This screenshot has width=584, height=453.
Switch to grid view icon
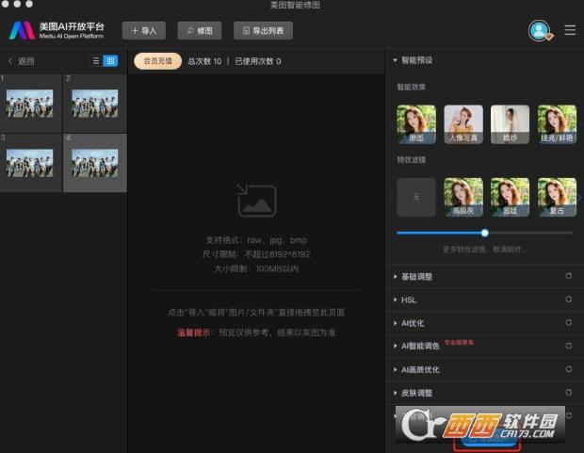tap(110, 61)
